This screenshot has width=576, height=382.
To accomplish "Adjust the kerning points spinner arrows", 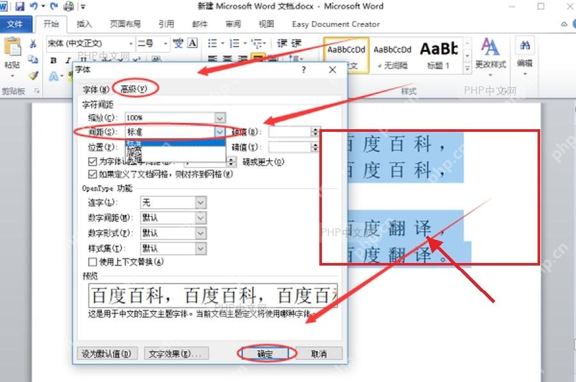I will click(x=232, y=162).
